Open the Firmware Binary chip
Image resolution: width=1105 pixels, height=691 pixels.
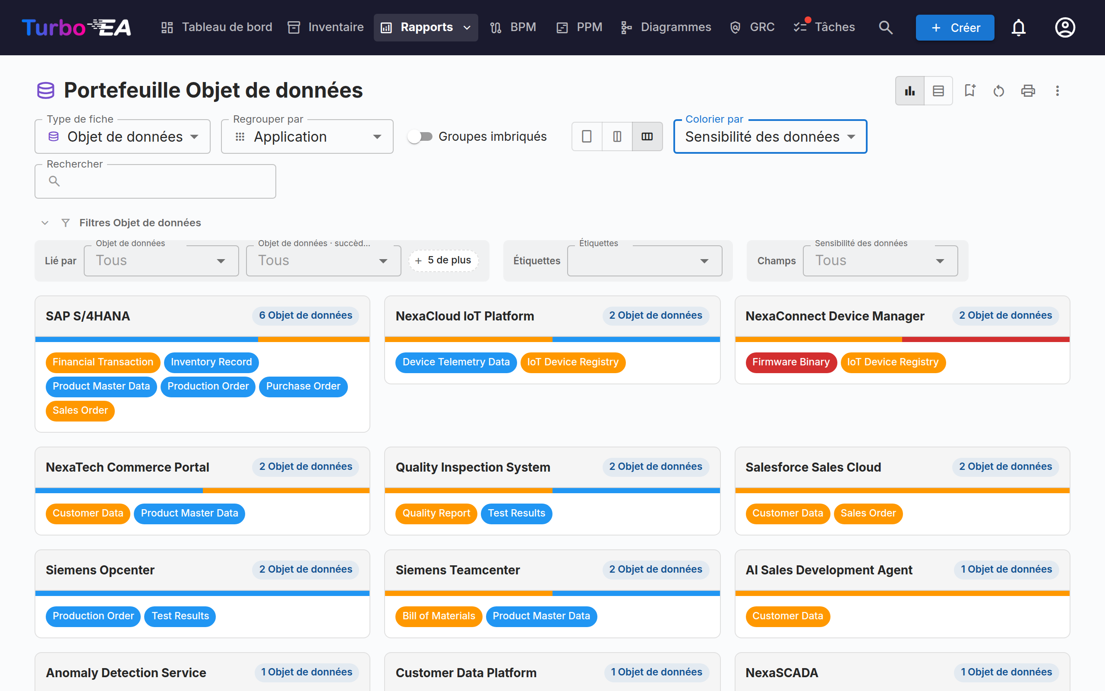tap(791, 362)
